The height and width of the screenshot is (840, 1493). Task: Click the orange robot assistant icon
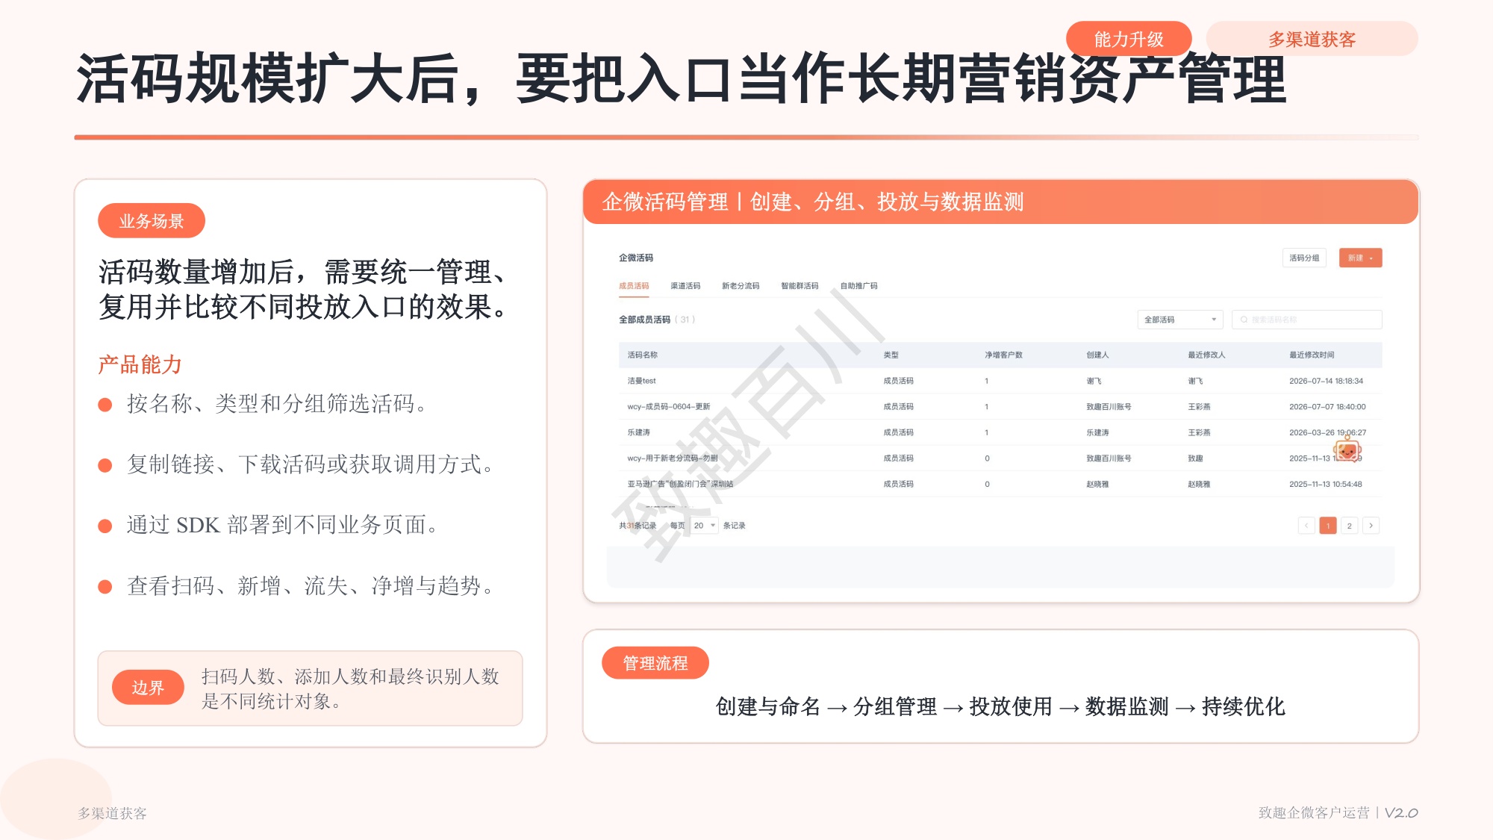pyautogui.click(x=1347, y=449)
